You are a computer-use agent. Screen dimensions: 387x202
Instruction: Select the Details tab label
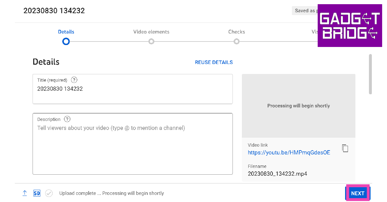[66, 32]
